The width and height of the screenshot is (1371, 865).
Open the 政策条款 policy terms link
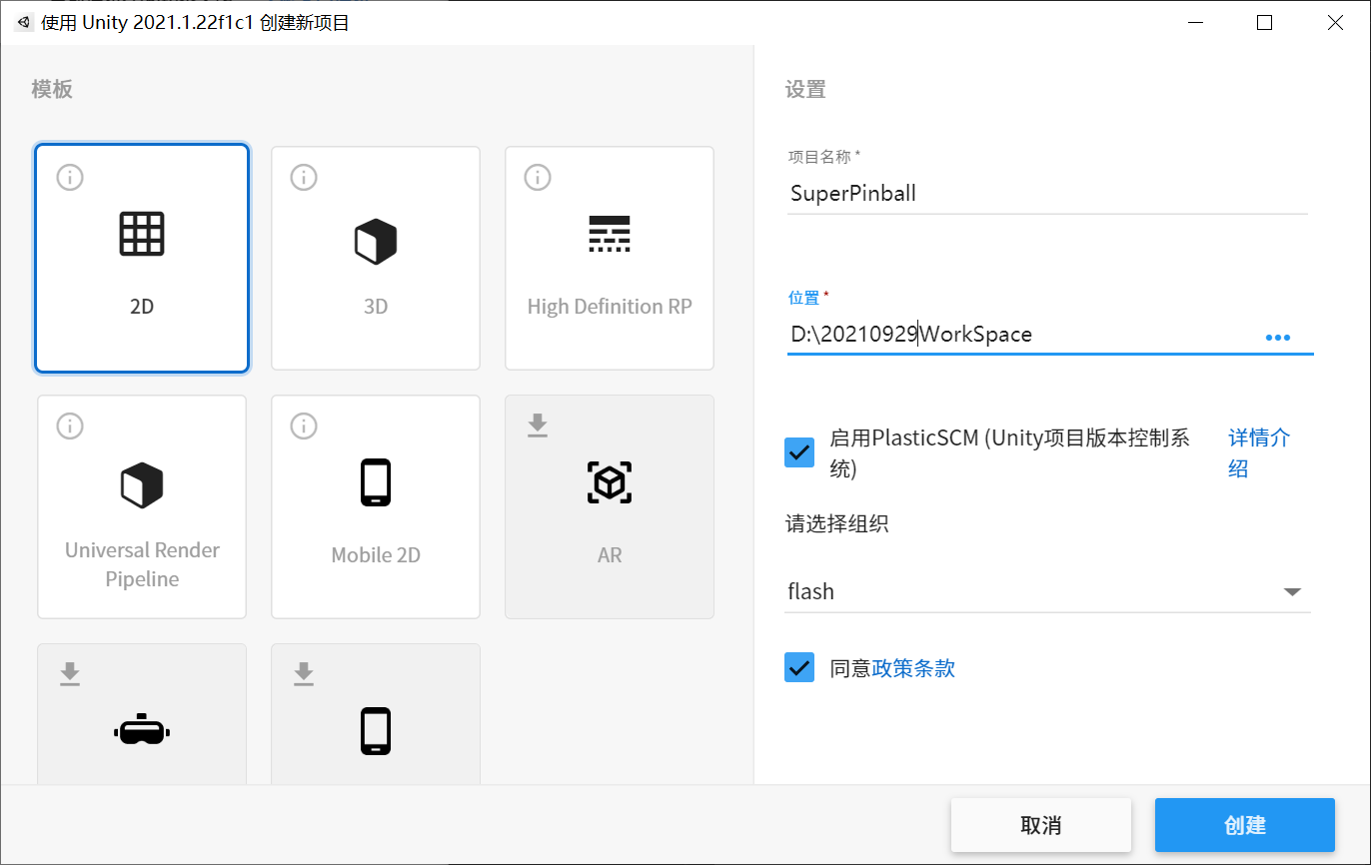[x=914, y=668]
